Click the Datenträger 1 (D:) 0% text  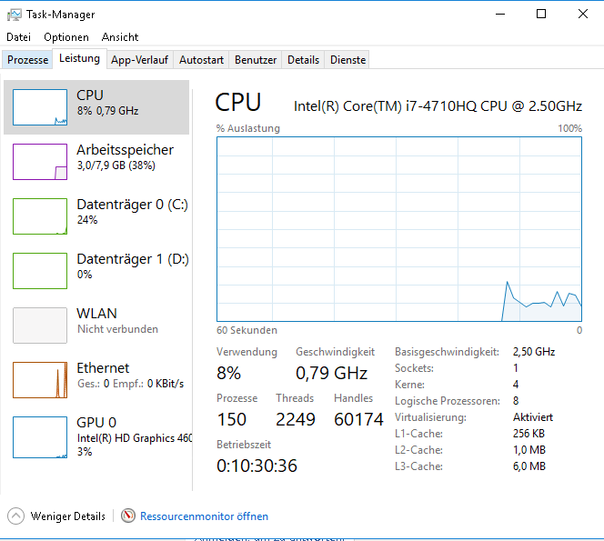(85, 275)
